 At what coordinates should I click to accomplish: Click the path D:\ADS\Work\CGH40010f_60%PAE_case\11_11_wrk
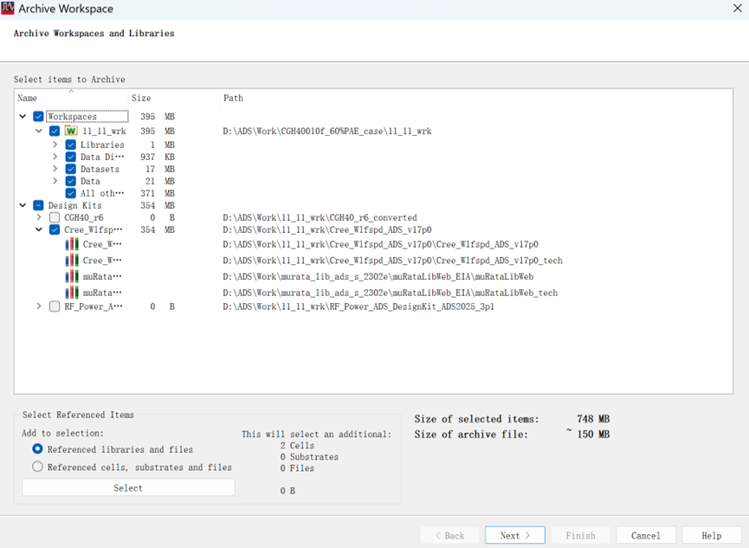click(x=327, y=131)
